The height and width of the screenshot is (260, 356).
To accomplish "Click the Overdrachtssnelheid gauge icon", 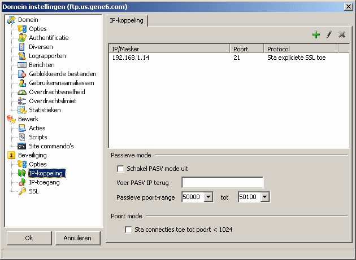I will [22, 92].
